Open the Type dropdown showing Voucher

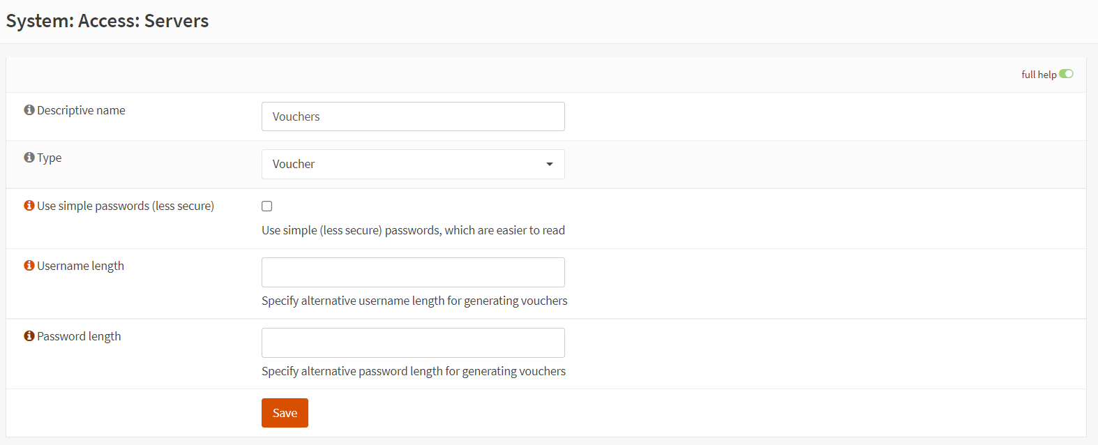413,165
